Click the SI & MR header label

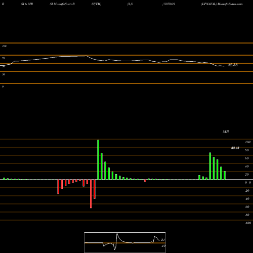tap(27, 4)
